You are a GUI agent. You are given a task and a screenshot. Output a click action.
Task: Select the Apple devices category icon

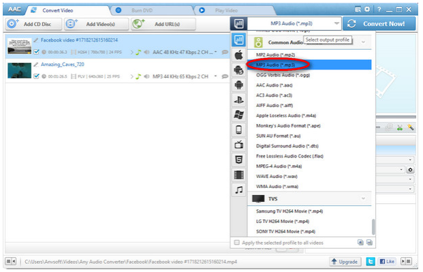click(239, 55)
